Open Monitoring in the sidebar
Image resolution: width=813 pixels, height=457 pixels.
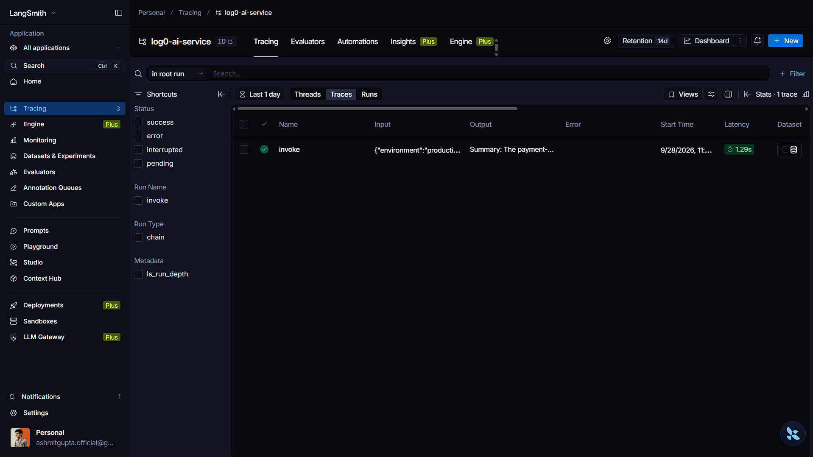[65, 140]
